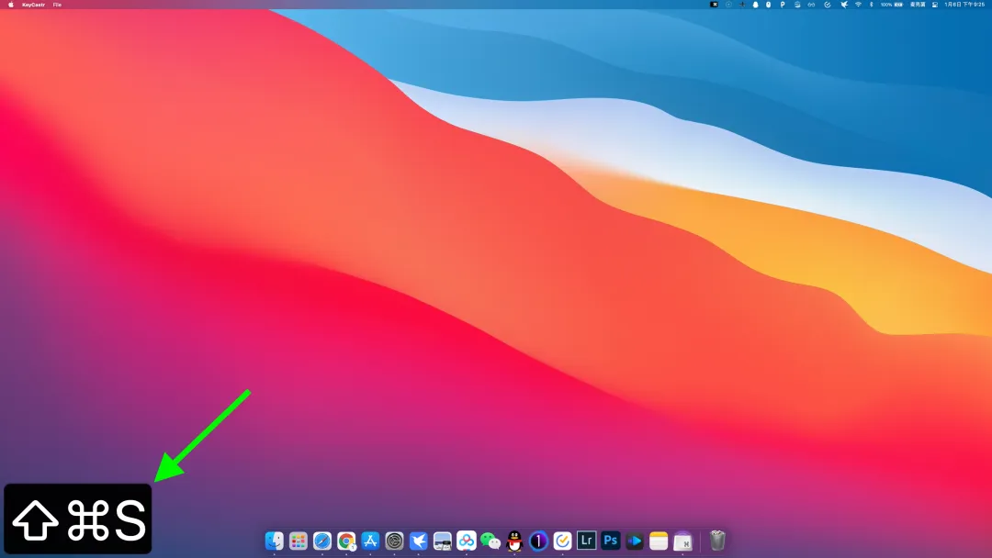This screenshot has height=558, width=992.
Task: Click the glasses menu bar icon
Action: [x=811, y=5]
